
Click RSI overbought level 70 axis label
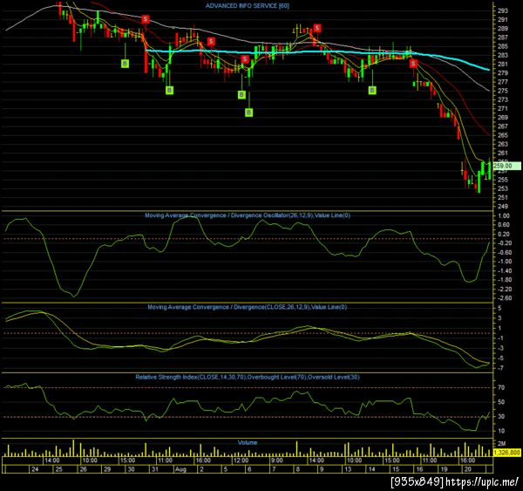pyautogui.click(x=501, y=387)
